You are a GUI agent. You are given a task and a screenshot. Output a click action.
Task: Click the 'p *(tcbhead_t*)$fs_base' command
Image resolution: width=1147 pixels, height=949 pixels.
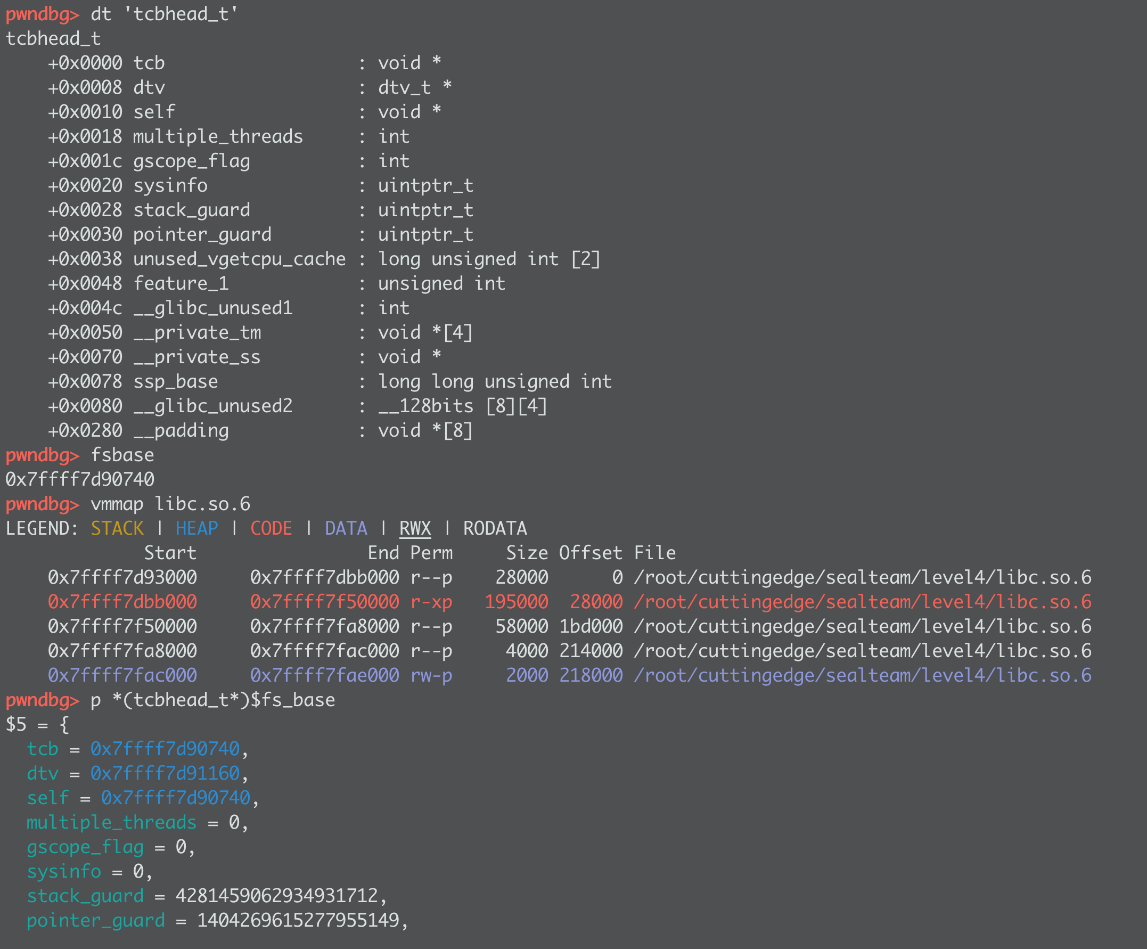(212, 700)
